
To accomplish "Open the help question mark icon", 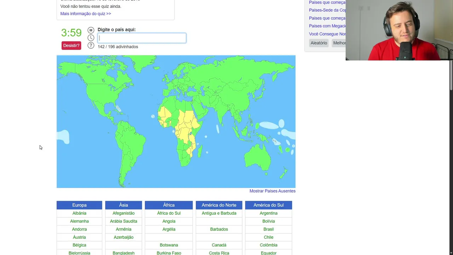I will click(x=91, y=46).
